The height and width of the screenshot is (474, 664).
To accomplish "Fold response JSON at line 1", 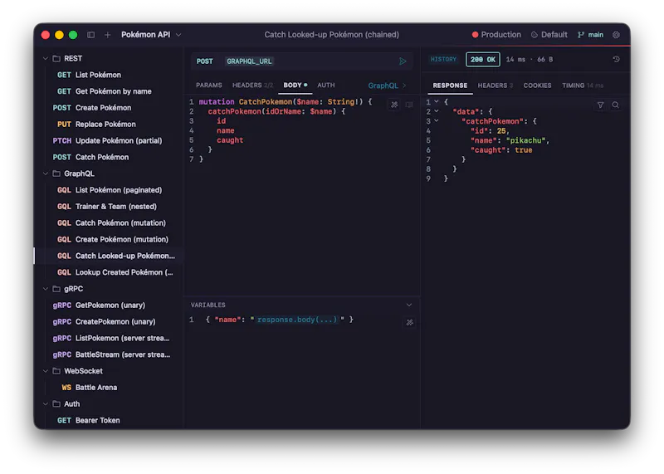I will pyautogui.click(x=437, y=101).
